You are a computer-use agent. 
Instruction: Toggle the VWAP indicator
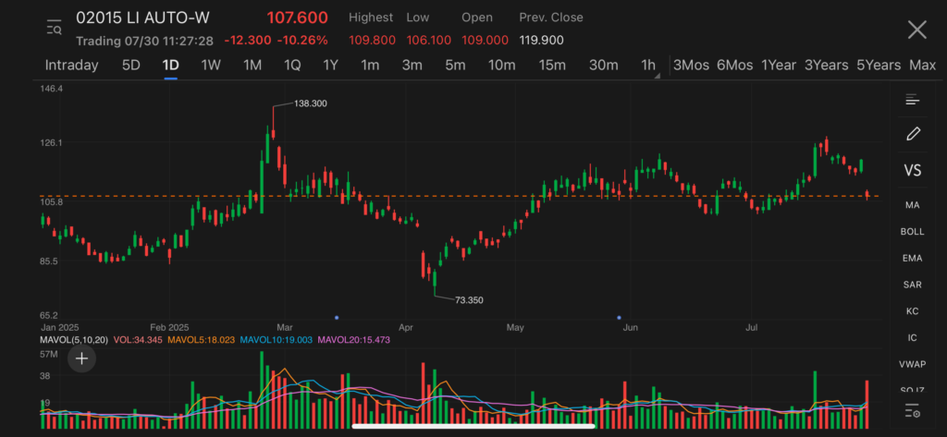coord(912,365)
